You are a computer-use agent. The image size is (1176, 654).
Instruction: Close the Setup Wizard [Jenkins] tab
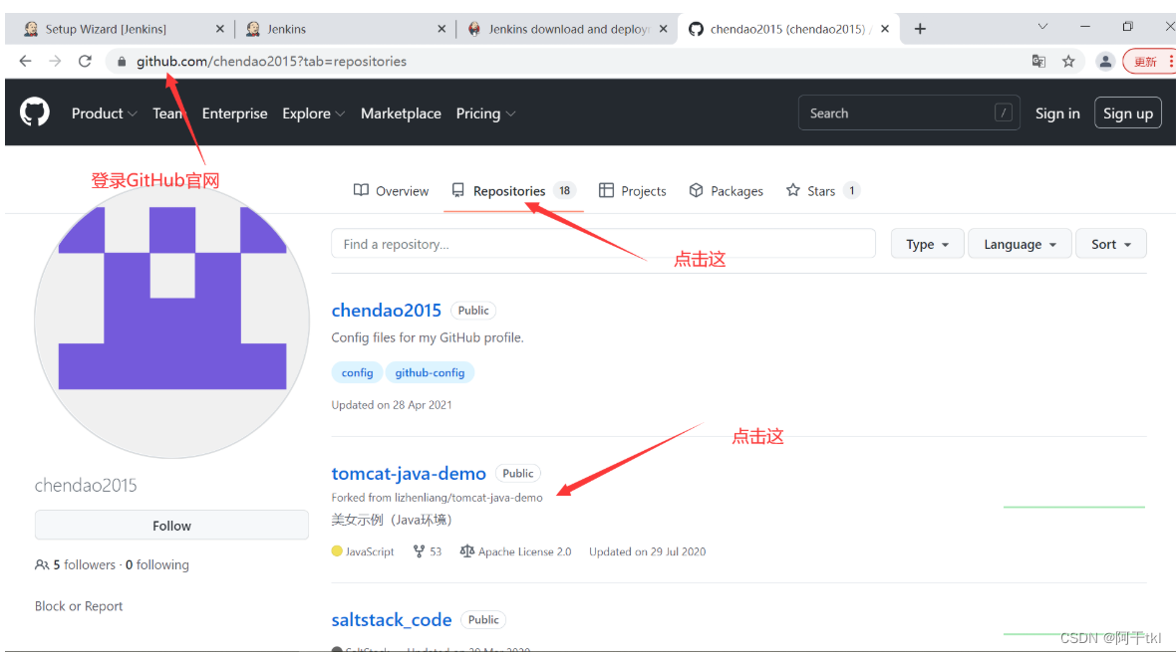pos(219,29)
